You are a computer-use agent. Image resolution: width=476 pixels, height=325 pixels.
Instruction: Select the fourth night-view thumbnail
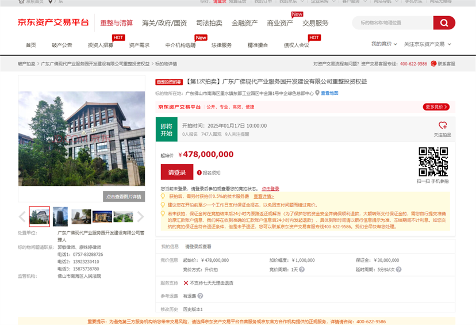(102, 216)
